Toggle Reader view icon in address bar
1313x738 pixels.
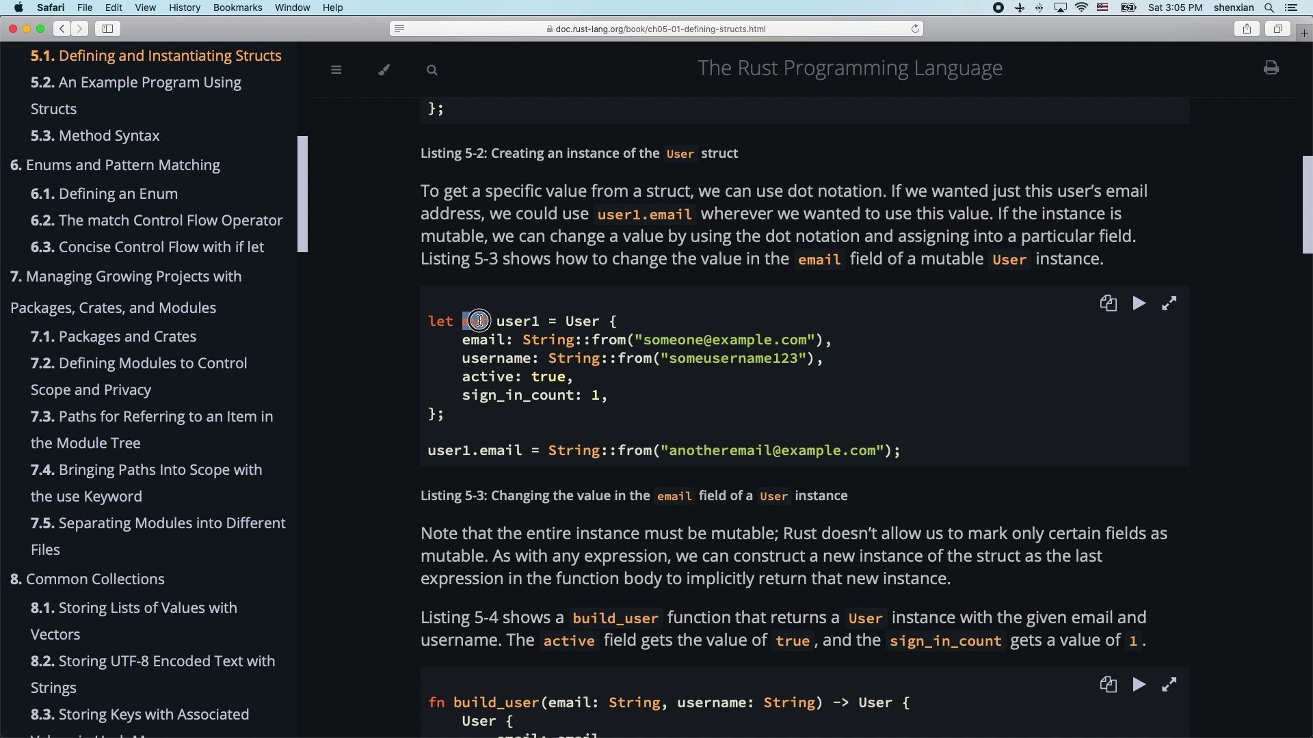pyautogui.click(x=400, y=29)
